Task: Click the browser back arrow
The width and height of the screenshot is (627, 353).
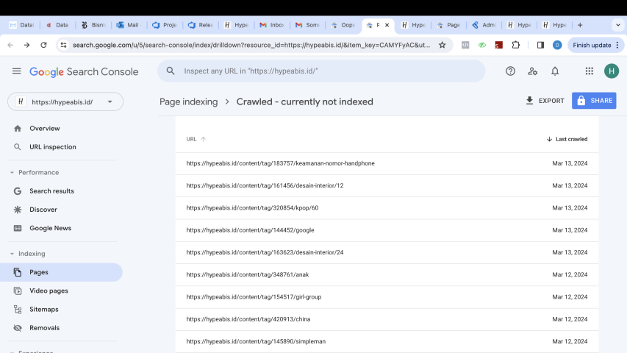Action: pyautogui.click(x=10, y=45)
